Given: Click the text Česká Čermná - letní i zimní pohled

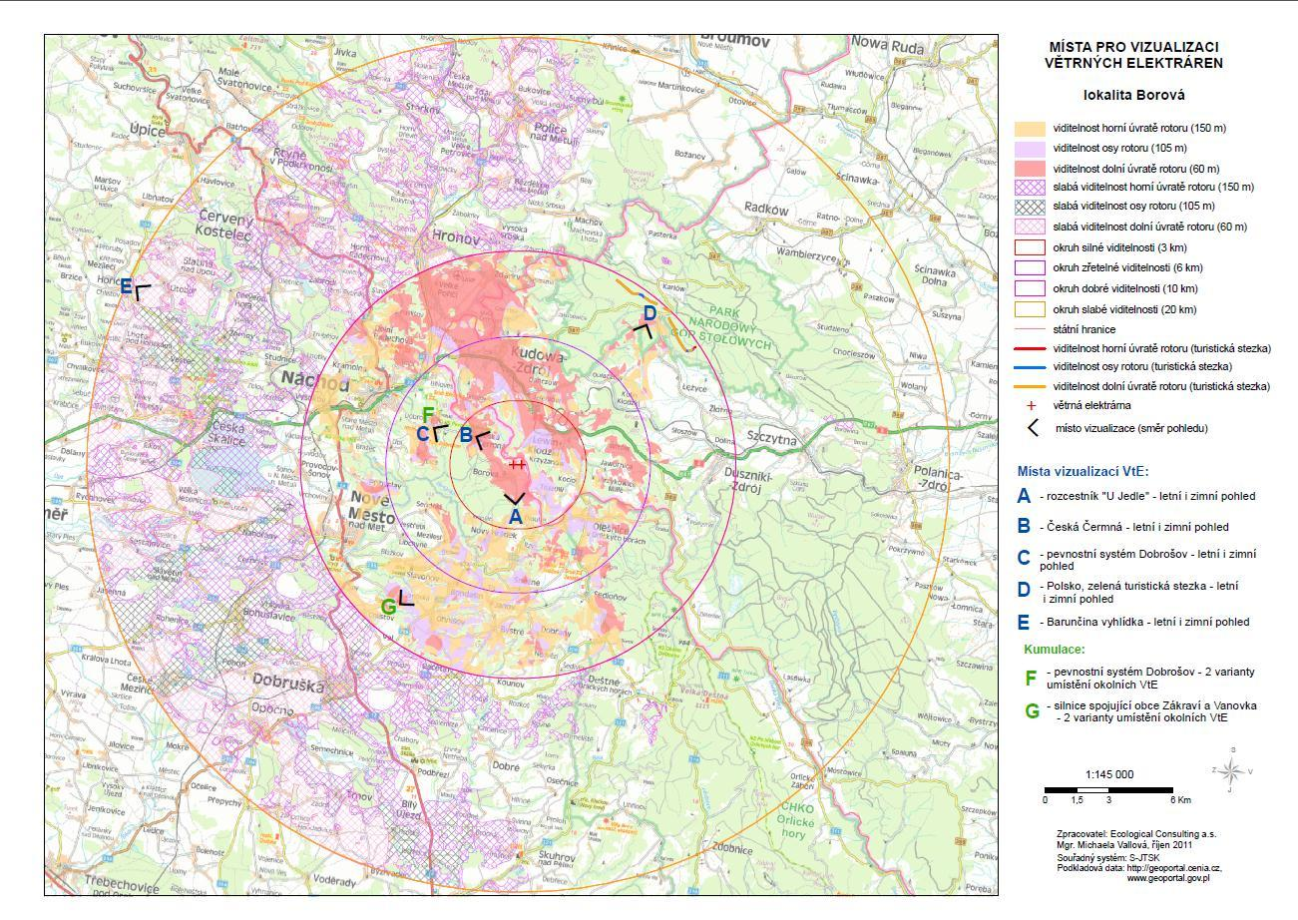Looking at the screenshot, I should [1133, 527].
